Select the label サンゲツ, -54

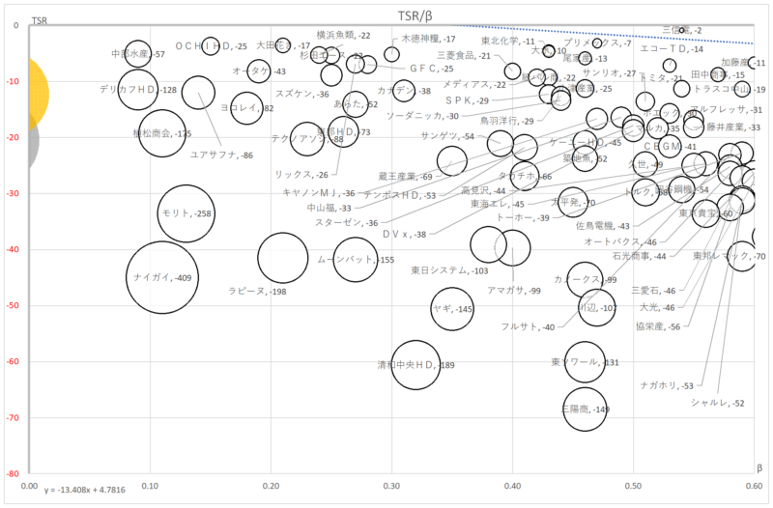[447, 136]
